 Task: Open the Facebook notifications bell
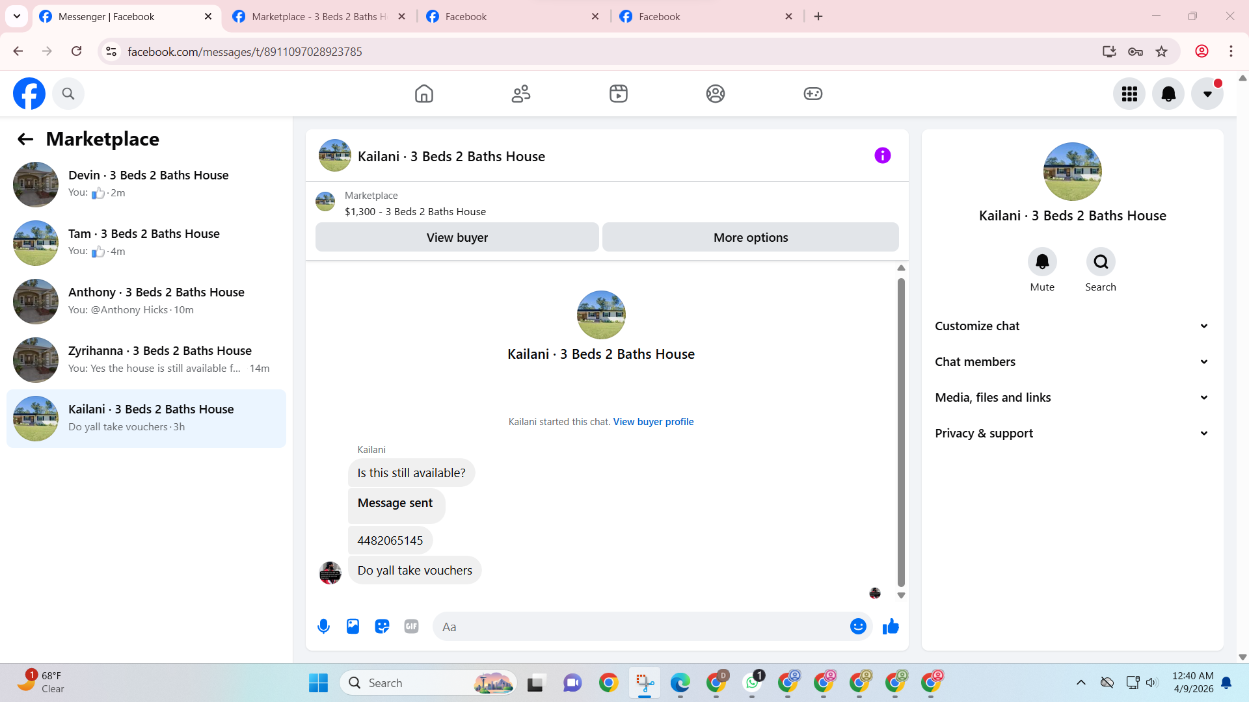1168,94
